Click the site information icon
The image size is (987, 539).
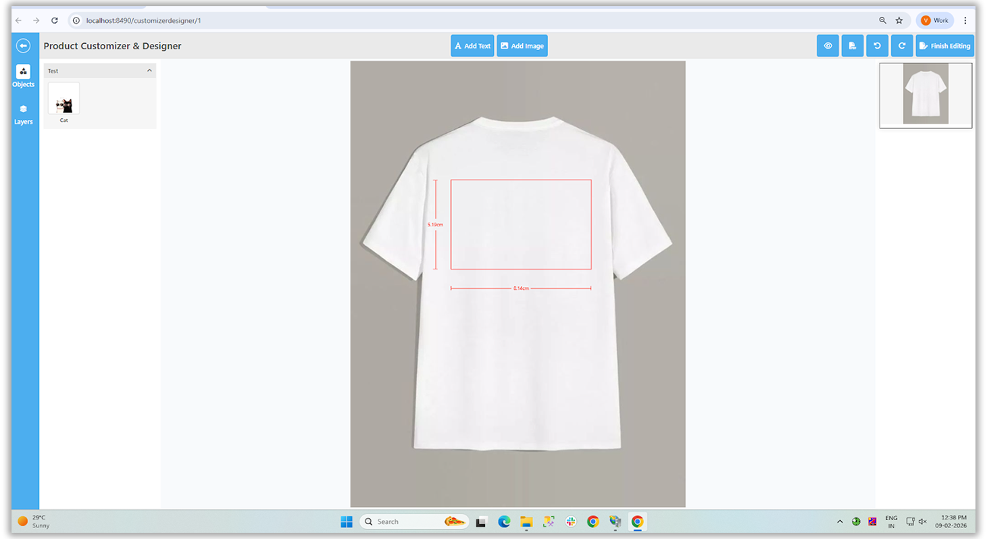click(76, 20)
